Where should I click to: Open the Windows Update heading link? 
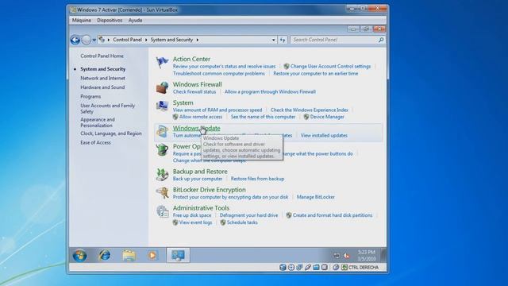click(x=196, y=128)
